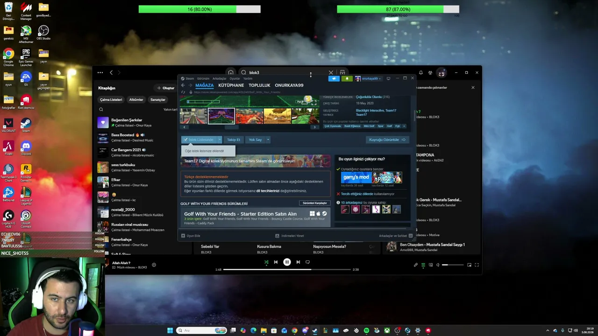
Task: Filter library by Çalma Listeleri
Action: pyautogui.click(x=111, y=99)
